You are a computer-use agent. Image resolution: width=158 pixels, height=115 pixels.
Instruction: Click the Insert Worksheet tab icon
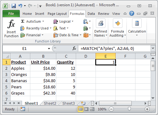pyautogui.click(x=83, y=103)
